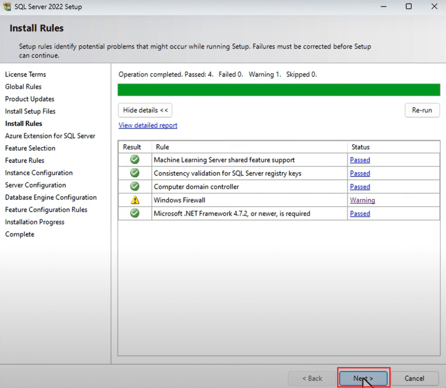Screen dimensions: 446x388
Task: Collapse results with Hide details button
Action: click(145, 110)
